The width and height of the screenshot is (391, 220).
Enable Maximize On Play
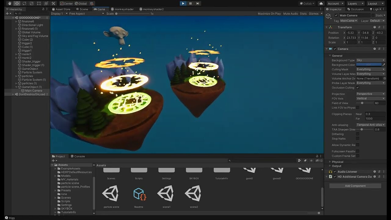coord(269,13)
